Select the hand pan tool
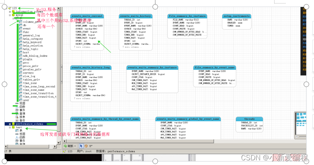The height and width of the screenshot is (165, 314). 86,146
